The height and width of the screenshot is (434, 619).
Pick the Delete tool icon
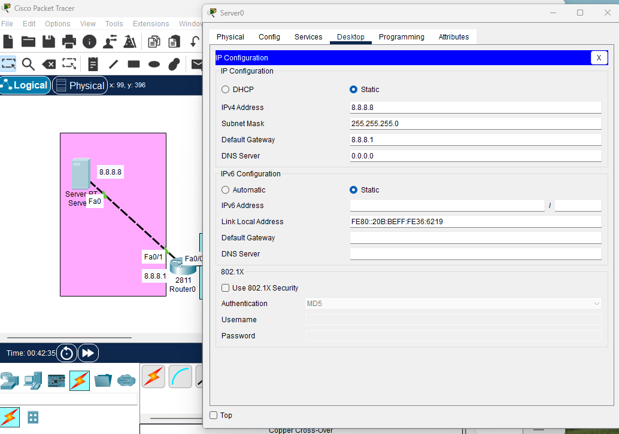pyautogui.click(x=49, y=64)
